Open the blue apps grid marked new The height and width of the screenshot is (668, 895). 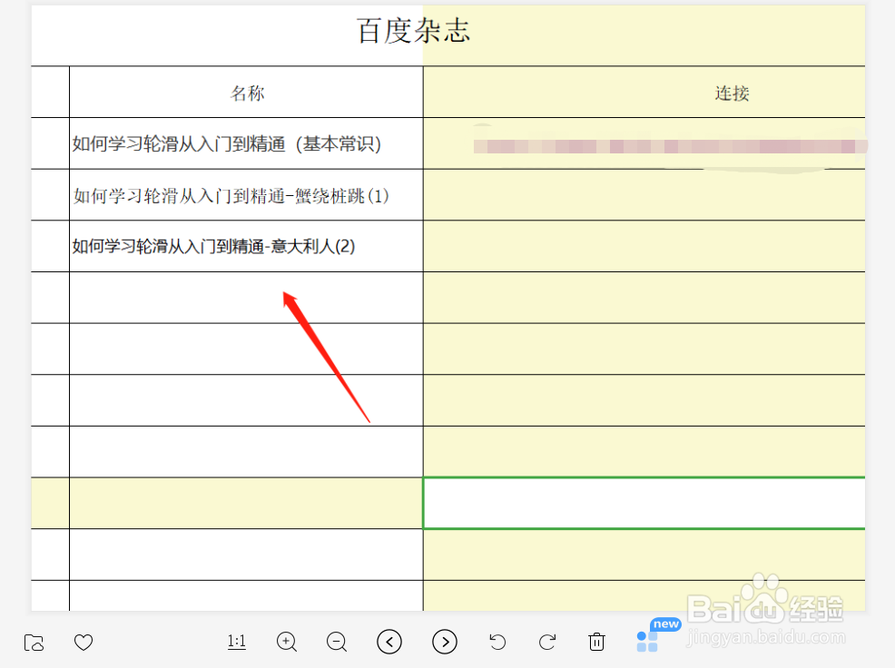[x=647, y=641]
